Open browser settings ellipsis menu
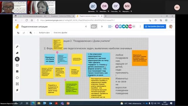 [172, 20]
